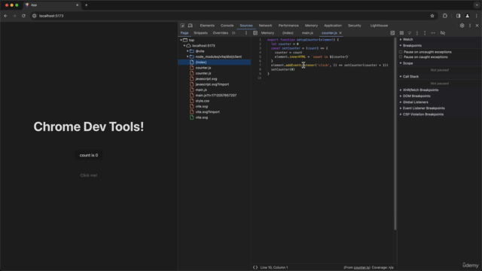Click browser back arrow

tap(5, 16)
